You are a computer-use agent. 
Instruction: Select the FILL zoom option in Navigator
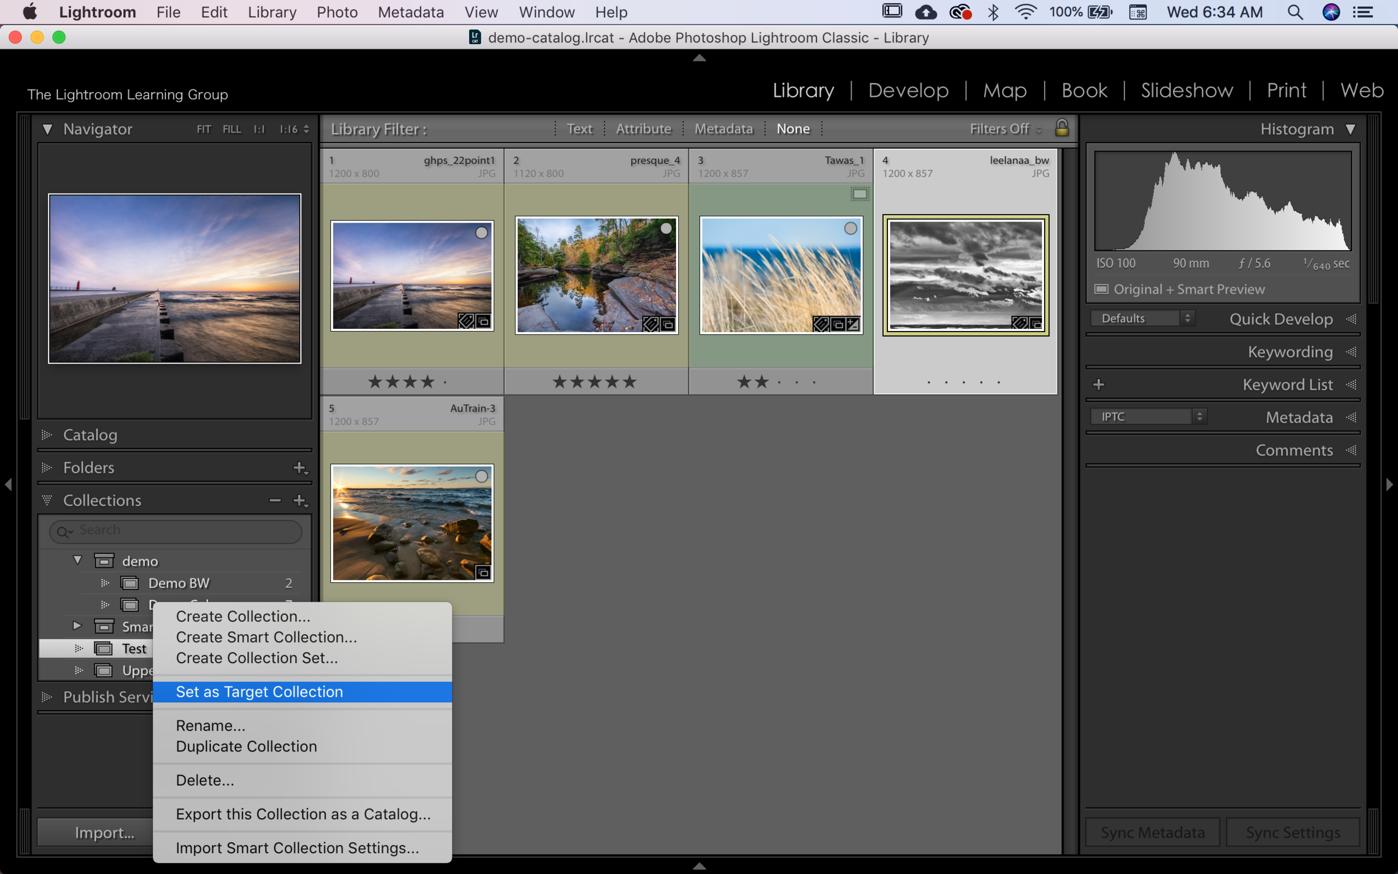(x=232, y=129)
